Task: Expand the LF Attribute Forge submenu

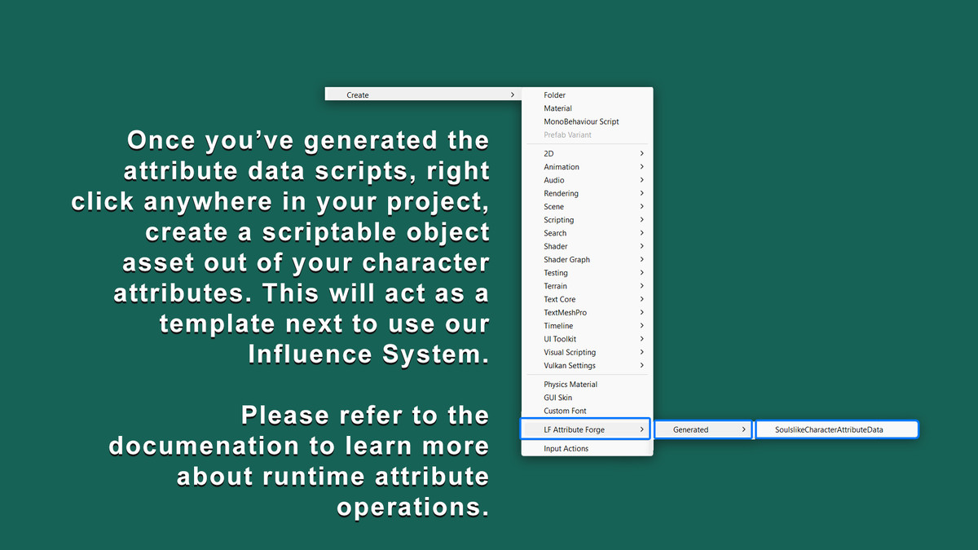Action: (643, 429)
